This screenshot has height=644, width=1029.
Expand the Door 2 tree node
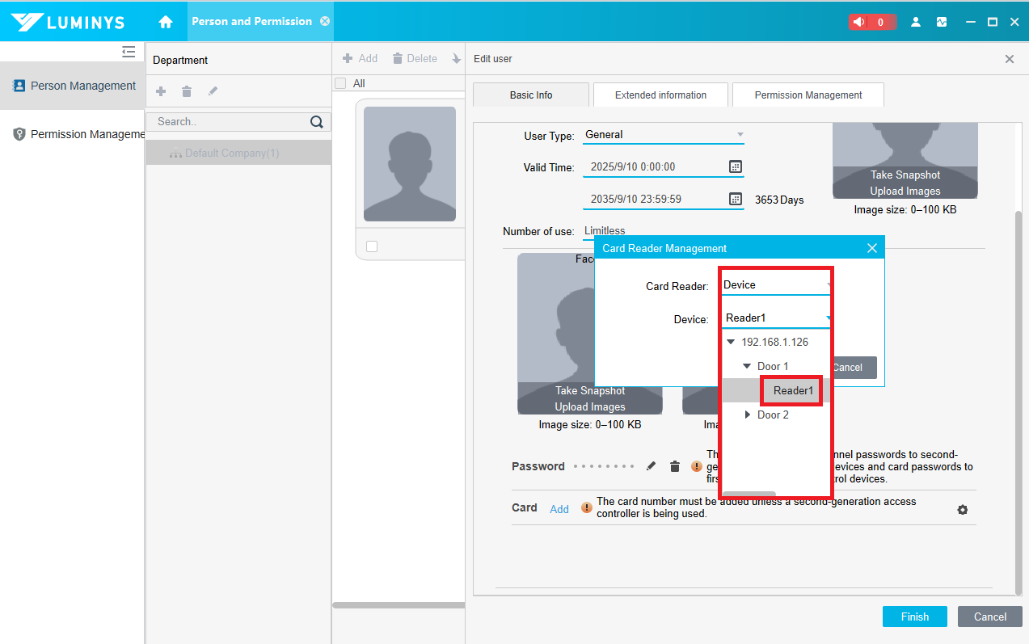[x=747, y=415]
